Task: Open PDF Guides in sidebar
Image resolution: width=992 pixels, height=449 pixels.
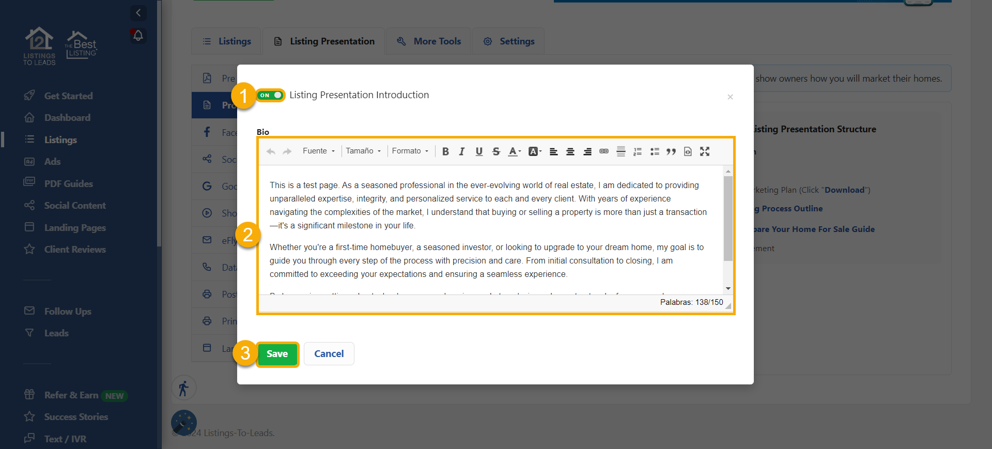Action: [x=58, y=183]
